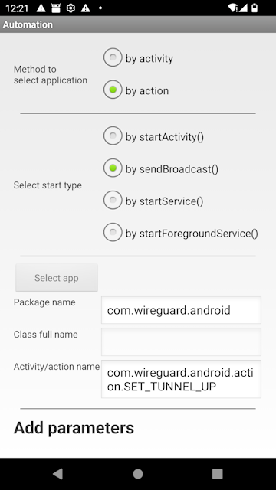Click the empty Class full name field
This screenshot has height=490, width=276.
pyautogui.click(x=181, y=342)
